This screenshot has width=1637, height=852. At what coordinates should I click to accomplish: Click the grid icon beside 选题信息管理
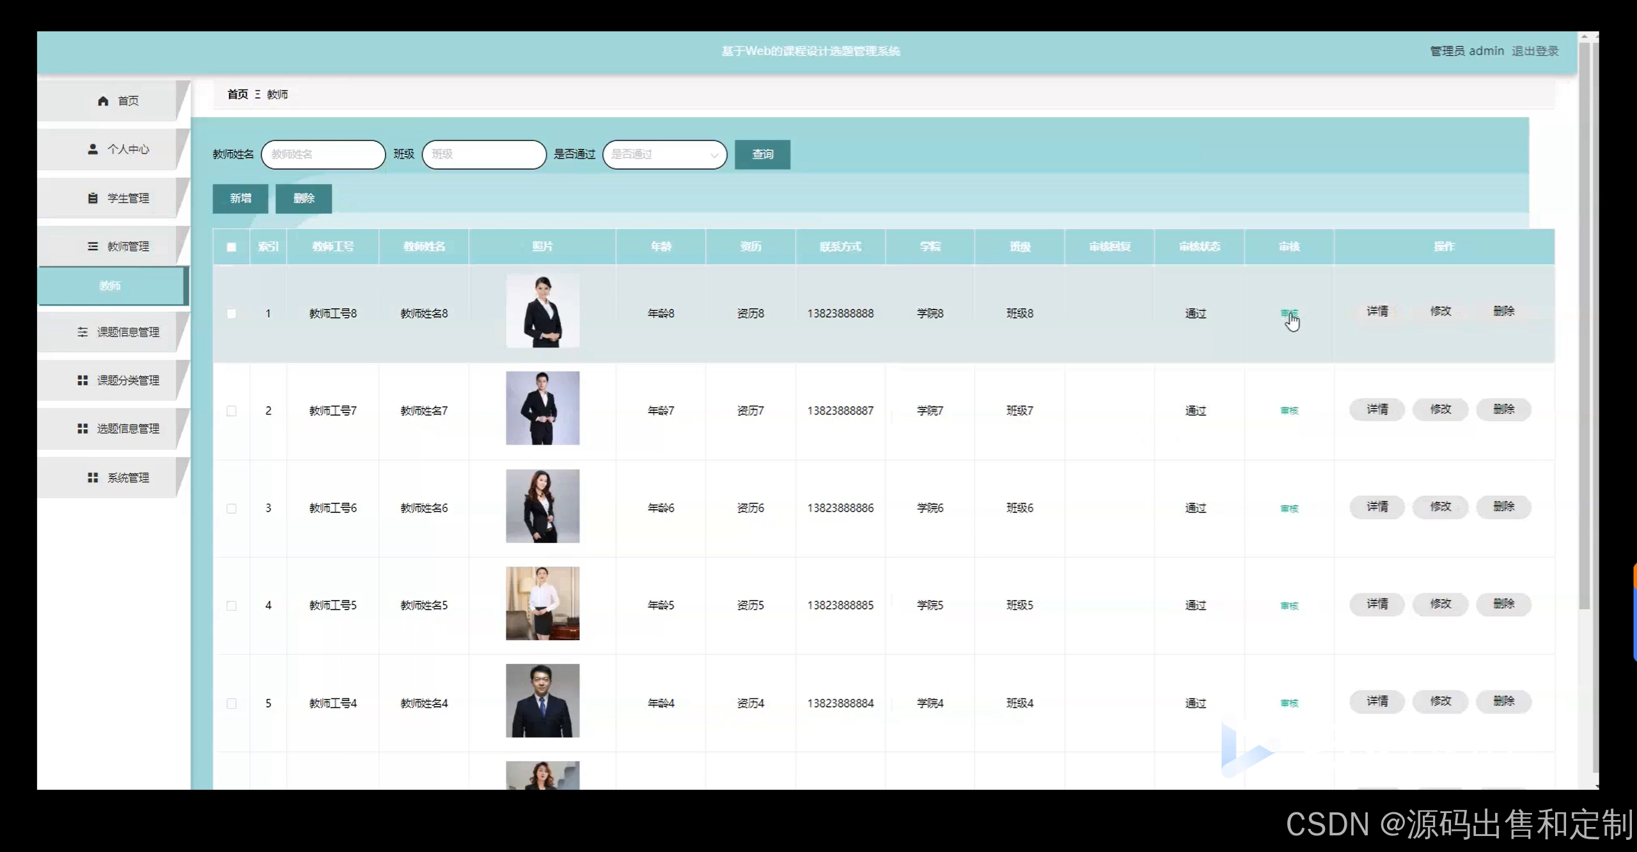pos(82,429)
